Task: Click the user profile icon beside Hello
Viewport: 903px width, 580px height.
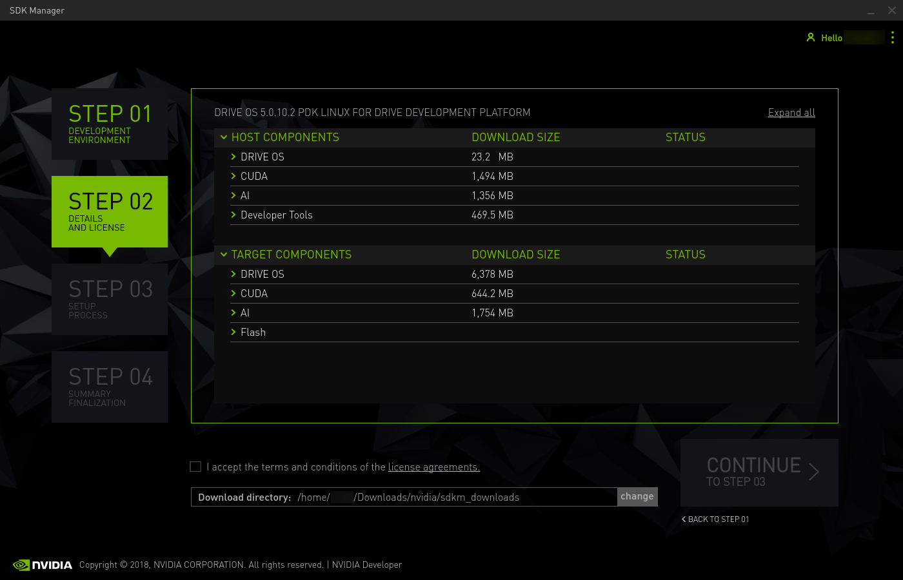Action: pos(811,37)
